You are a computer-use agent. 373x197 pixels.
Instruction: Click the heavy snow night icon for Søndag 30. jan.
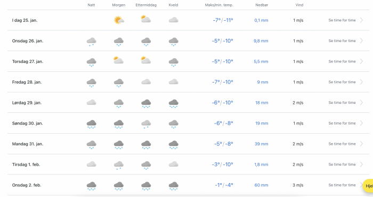click(91, 124)
